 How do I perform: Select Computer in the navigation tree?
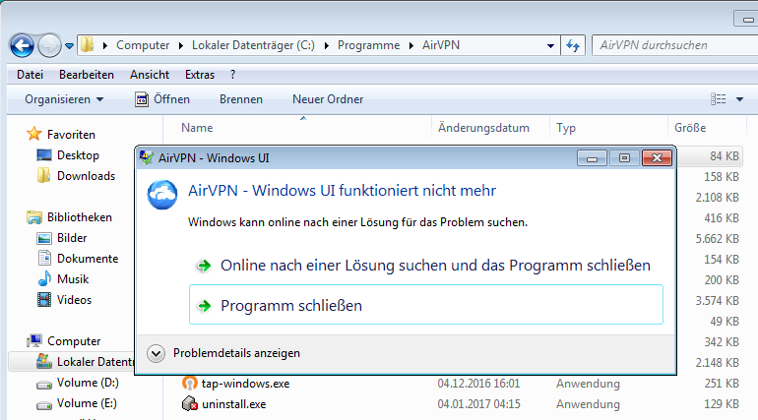click(74, 341)
